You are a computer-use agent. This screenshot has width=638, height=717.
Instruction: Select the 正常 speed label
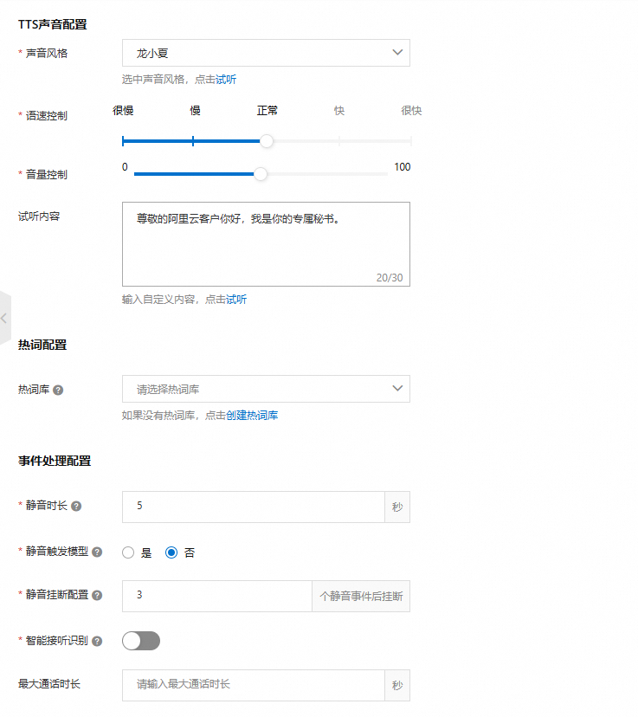pyautogui.click(x=267, y=111)
